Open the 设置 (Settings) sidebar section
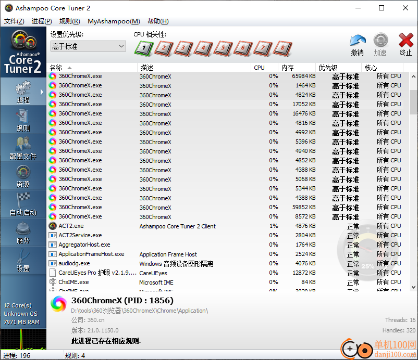This screenshot has width=418, height=360. tap(23, 261)
